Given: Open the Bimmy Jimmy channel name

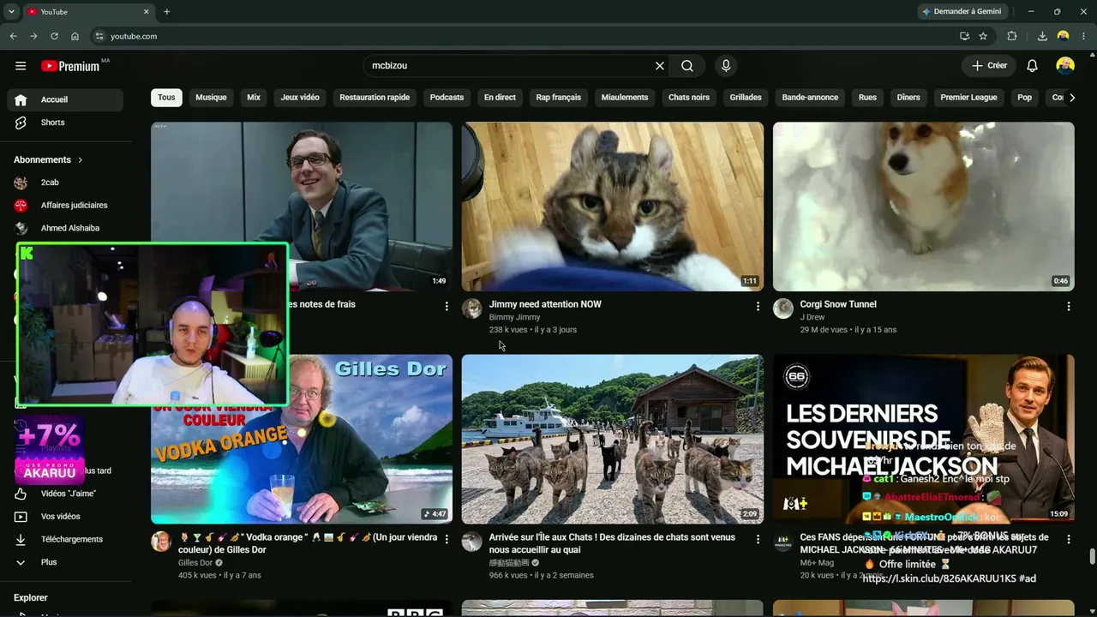Looking at the screenshot, I should (514, 317).
